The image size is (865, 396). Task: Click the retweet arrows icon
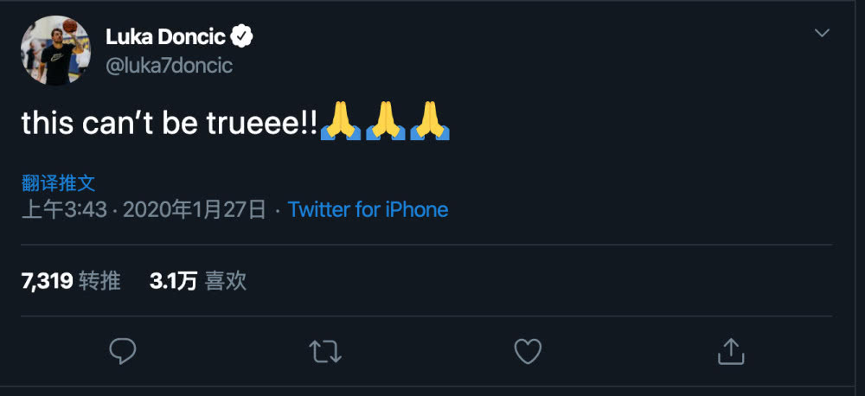pos(325,350)
